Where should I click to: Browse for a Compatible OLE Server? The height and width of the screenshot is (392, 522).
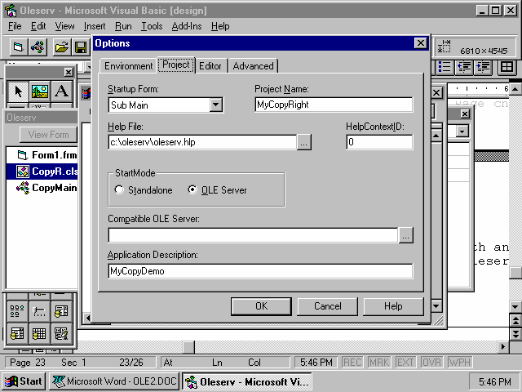[x=405, y=235]
